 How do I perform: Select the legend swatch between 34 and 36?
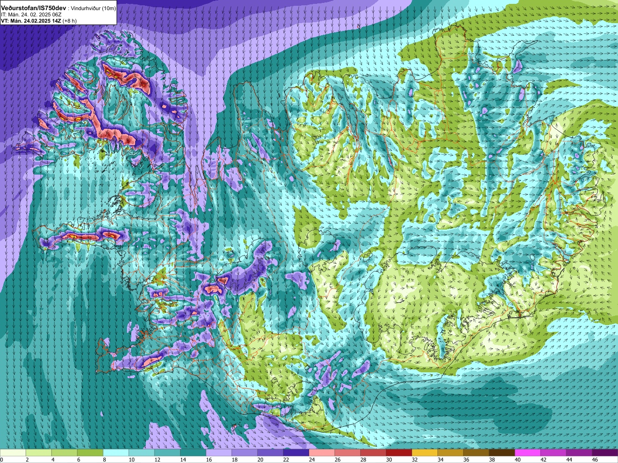pos(450,453)
